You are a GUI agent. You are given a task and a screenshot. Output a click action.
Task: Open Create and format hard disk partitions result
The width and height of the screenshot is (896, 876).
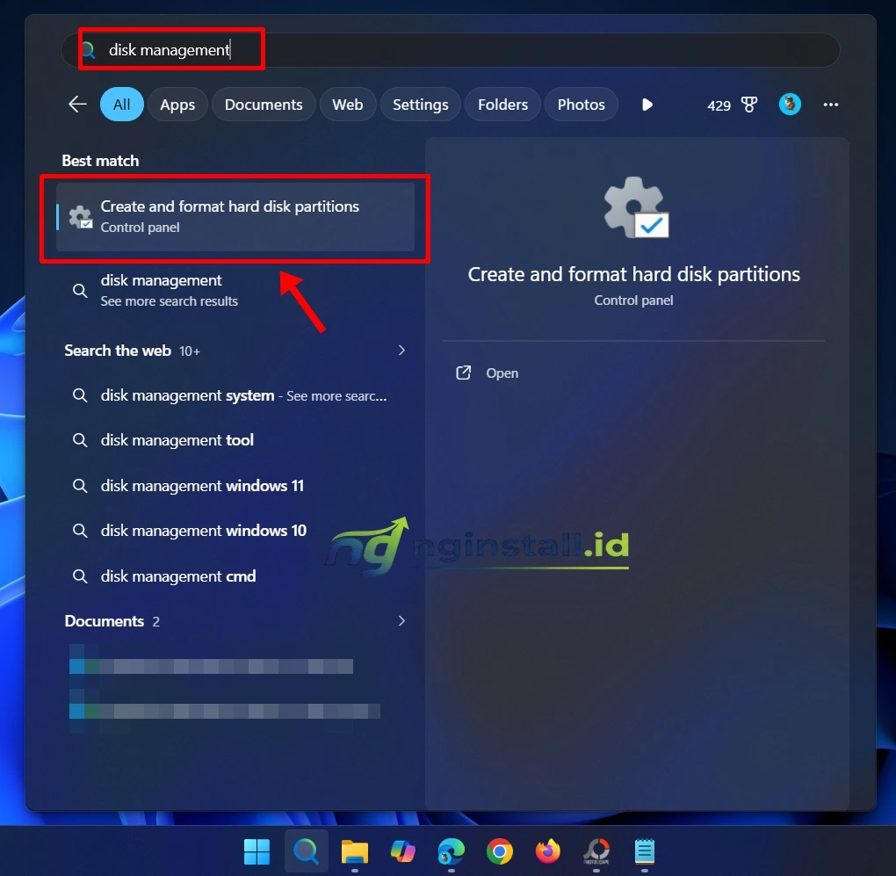click(x=235, y=216)
